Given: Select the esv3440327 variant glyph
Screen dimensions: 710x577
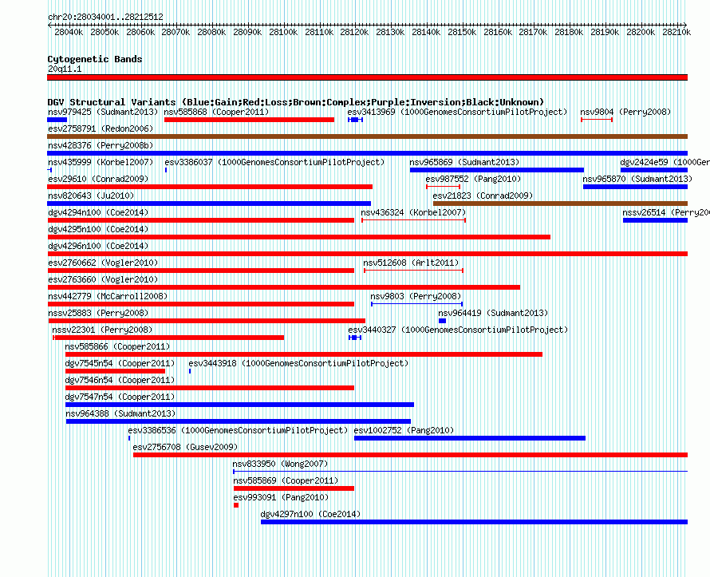Looking at the screenshot, I should pos(355,338).
